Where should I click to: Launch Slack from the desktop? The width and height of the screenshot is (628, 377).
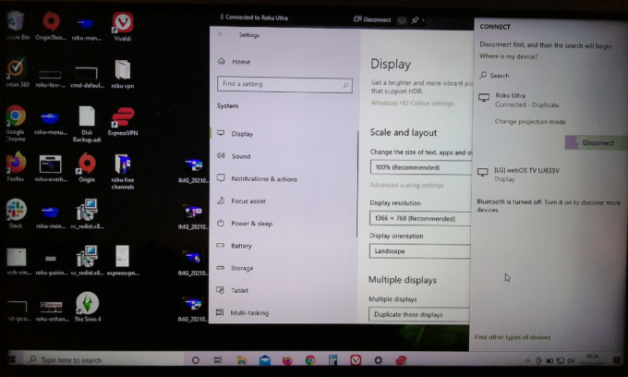point(16,213)
